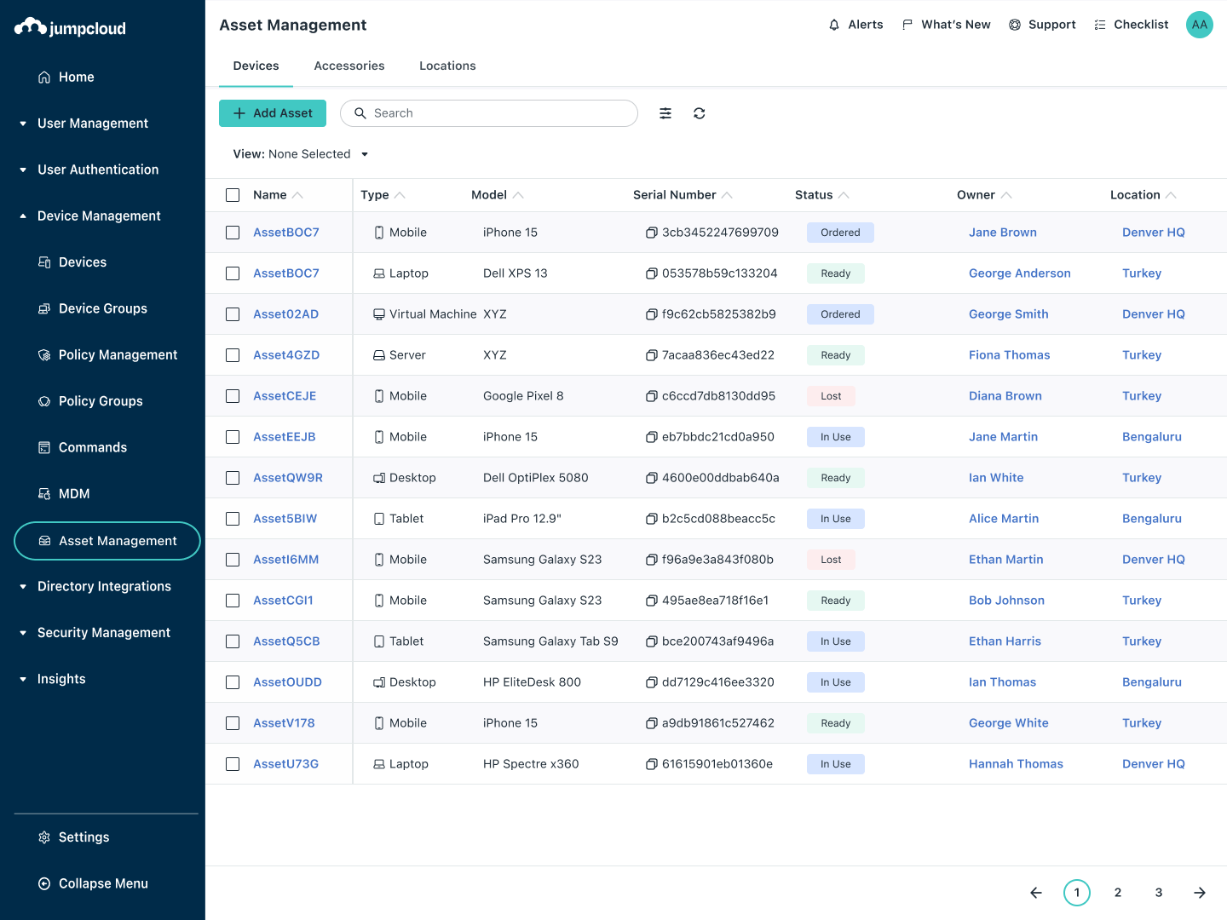Check the select-all checkbox in table header
Screen dimensions: 1227x920
coord(233,194)
